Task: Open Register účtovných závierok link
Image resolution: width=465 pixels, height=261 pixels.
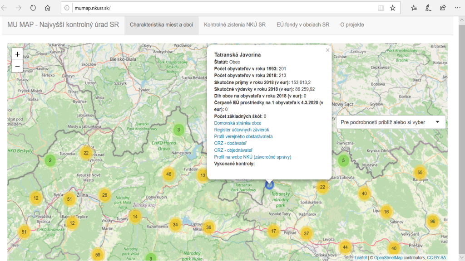Action: tap(242, 130)
